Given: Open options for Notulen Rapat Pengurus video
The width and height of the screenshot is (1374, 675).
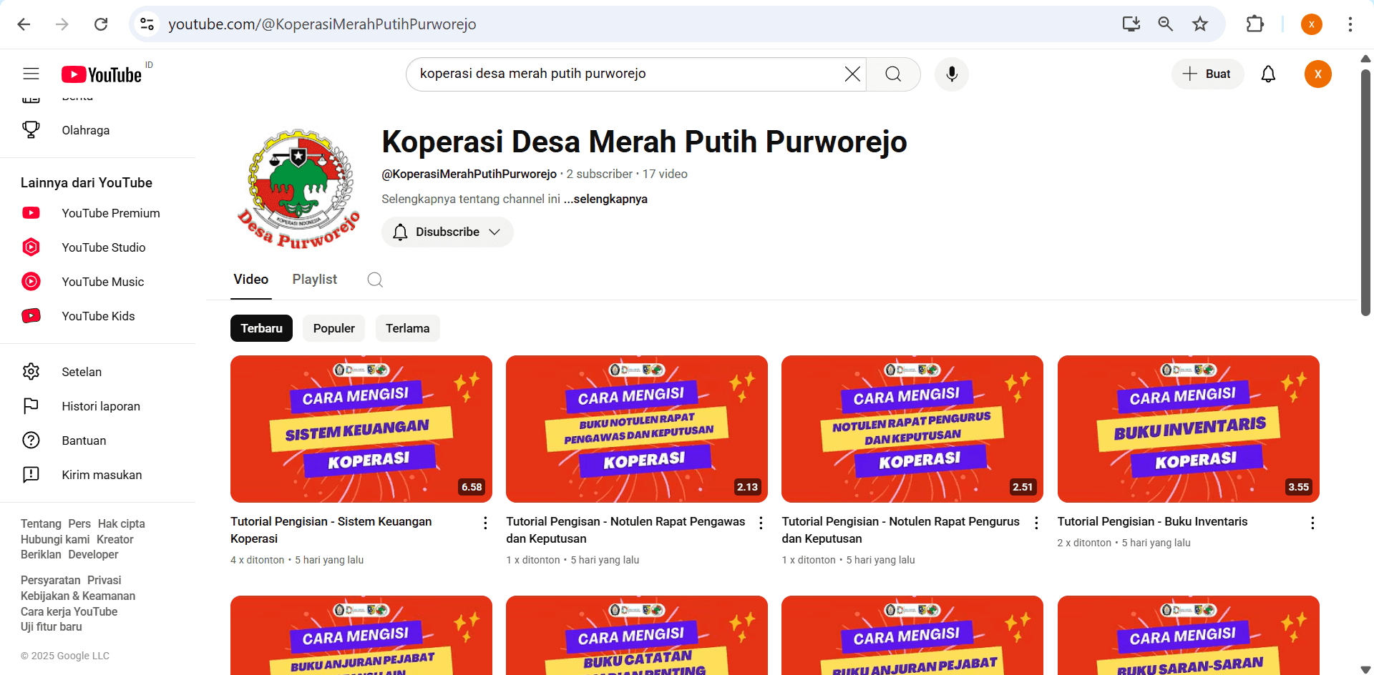Looking at the screenshot, I should pyautogui.click(x=1036, y=523).
